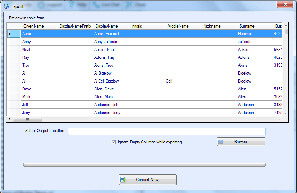The height and width of the screenshot is (193, 297).
Task: Click the conversion progress bar
Action: point(144,165)
